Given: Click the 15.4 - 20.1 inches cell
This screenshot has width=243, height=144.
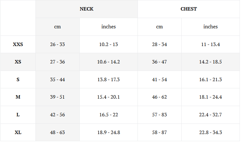Looking at the screenshot, I should [x=109, y=97].
